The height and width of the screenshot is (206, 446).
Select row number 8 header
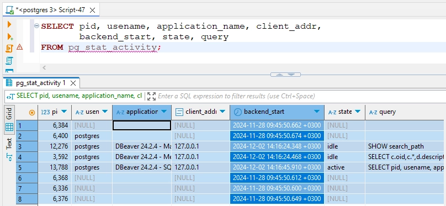point(26,199)
